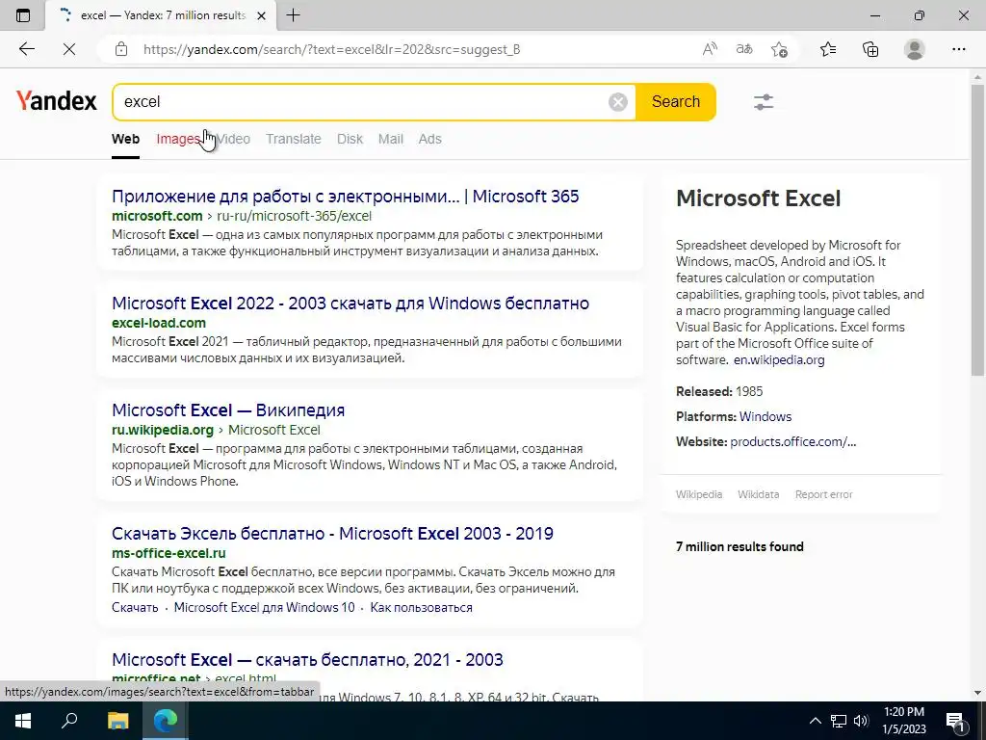Click the excel-load.com domain link
986x740 pixels.
coord(159,323)
